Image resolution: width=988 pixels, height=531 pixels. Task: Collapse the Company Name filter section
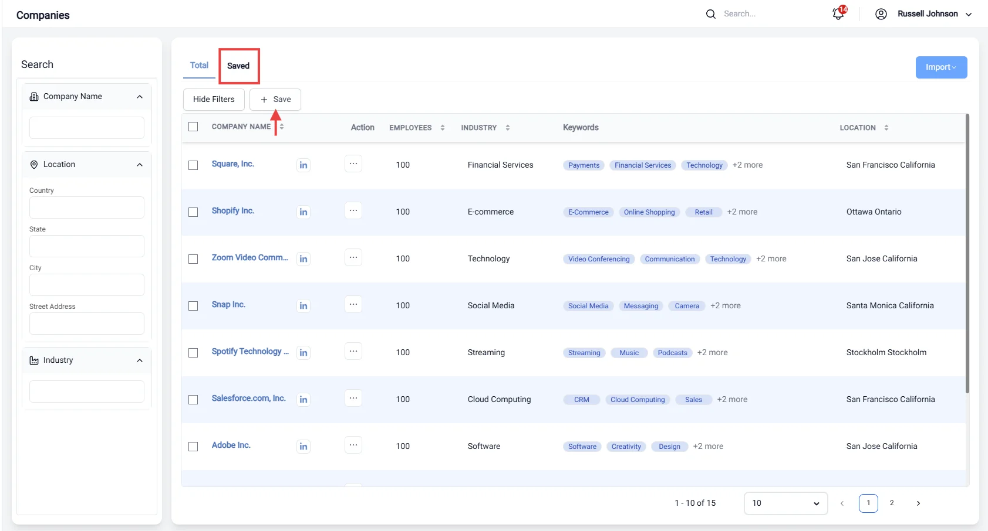click(x=140, y=97)
